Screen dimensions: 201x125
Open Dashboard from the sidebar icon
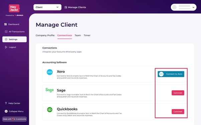coord(5,24)
